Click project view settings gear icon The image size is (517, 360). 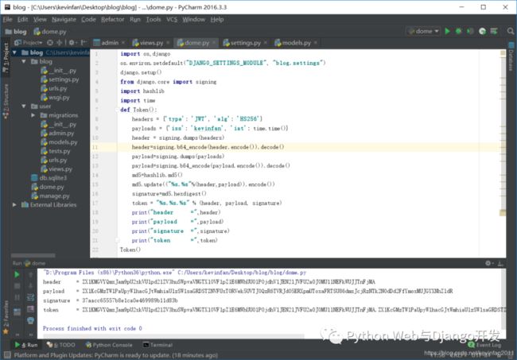[x=72, y=42]
